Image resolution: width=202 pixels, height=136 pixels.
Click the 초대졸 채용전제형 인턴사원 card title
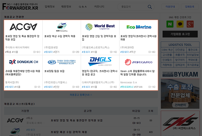click(23, 73)
